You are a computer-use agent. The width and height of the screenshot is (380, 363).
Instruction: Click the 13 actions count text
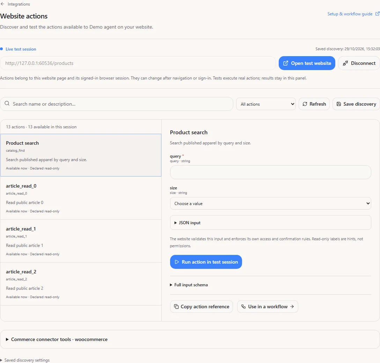point(41,127)
